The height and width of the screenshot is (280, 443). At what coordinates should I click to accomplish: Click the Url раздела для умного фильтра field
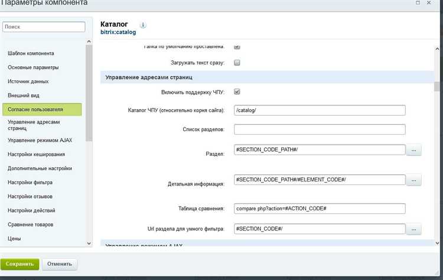(x=320, y=229)
